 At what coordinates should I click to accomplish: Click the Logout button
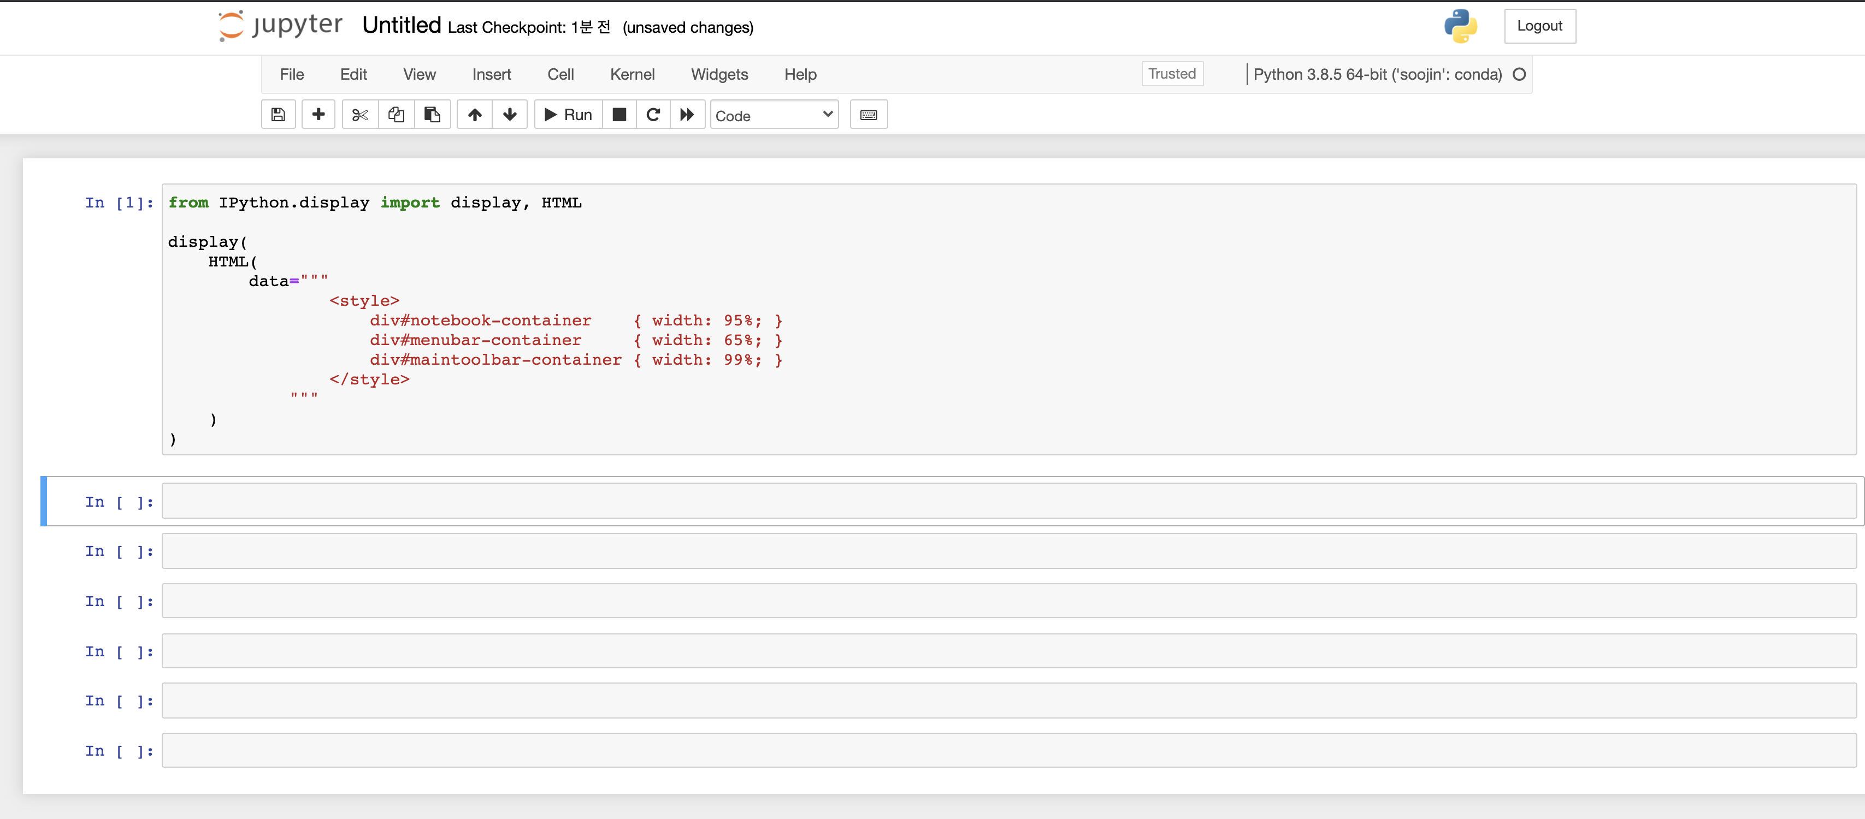tap(1539, 26)
